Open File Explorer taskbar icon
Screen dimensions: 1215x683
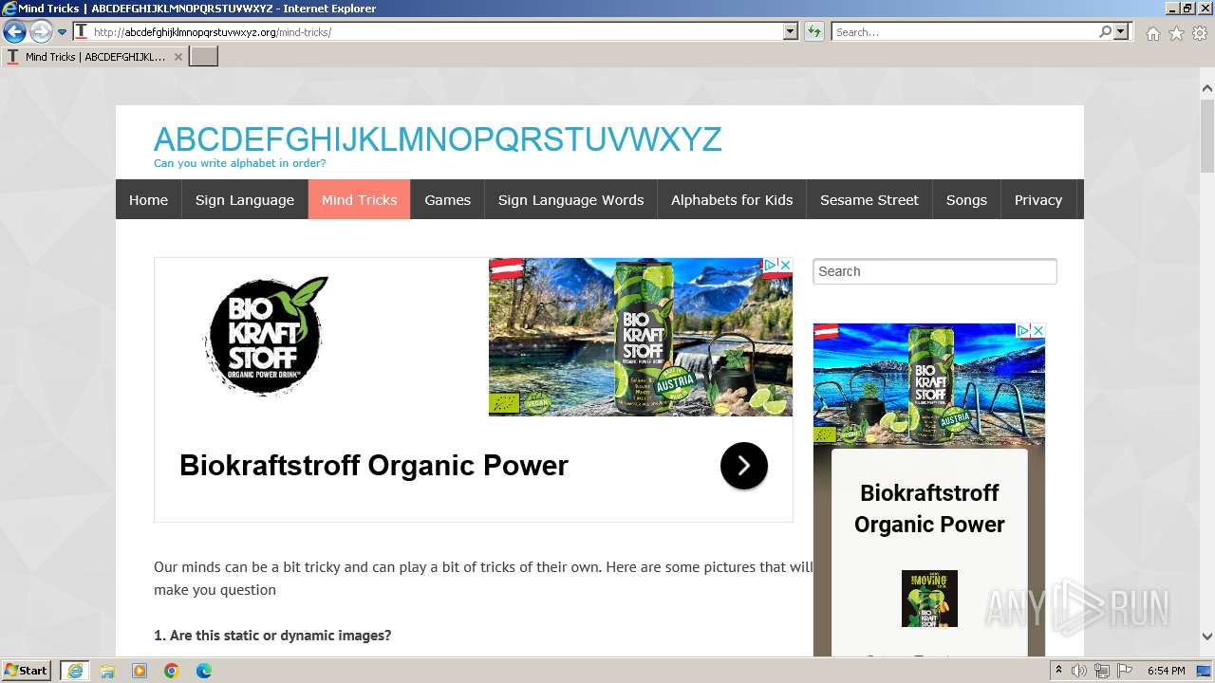(x=107, y=671)
